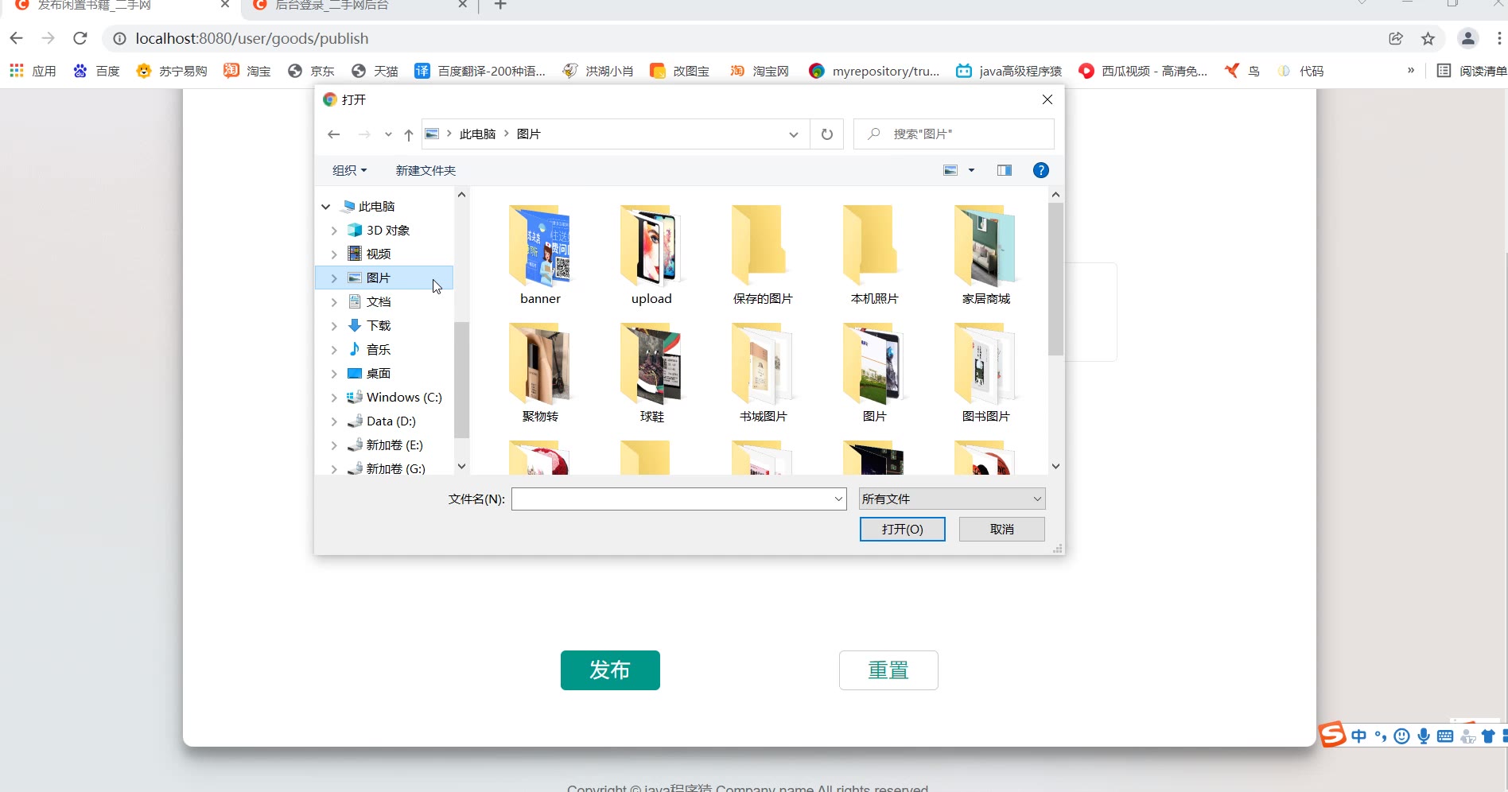Refresh the 图片 folder listing
This screenshot has width=1508, height=792.
pos(827,134)
